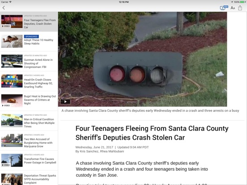Open Deportation Threat Sparks SFPD story
Viewport: 247px width, 185px height.
(29, 178)
